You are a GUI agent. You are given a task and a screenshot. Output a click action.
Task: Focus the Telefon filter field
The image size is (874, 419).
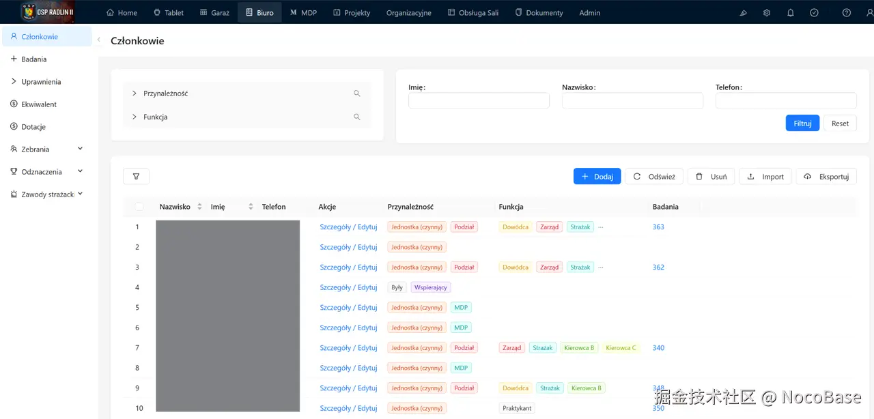point(786,101)
